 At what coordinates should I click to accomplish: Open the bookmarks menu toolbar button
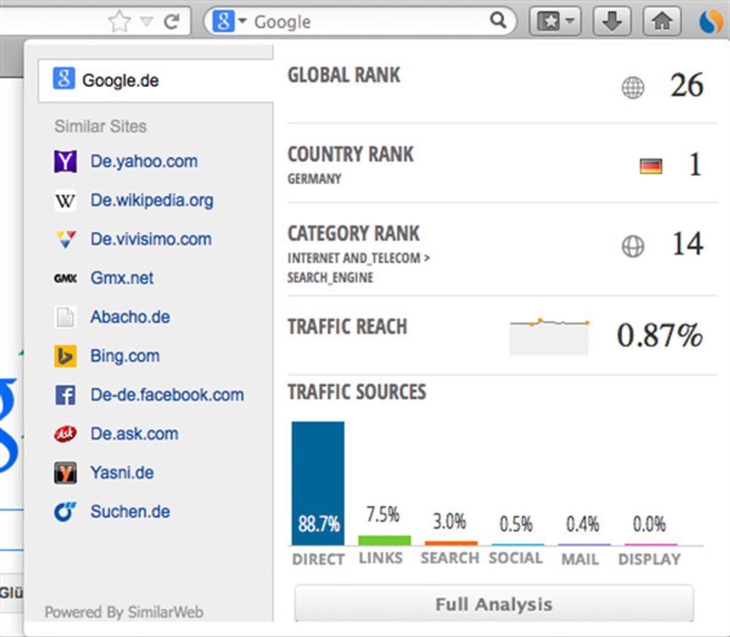click(x=555, y=22)
